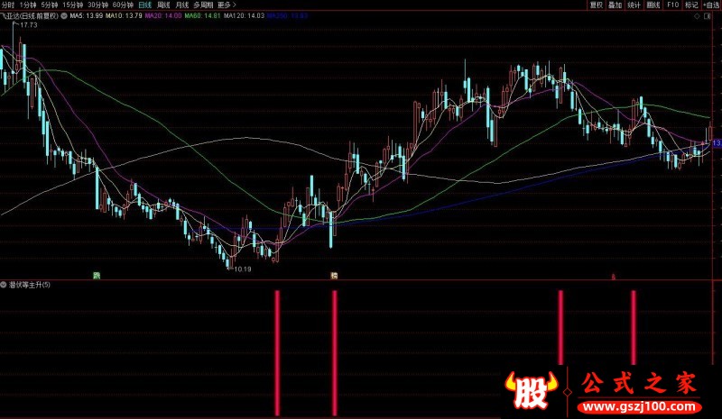
Task: Select the MA120: 14.03 indicator label
Action: pos(245,16)
